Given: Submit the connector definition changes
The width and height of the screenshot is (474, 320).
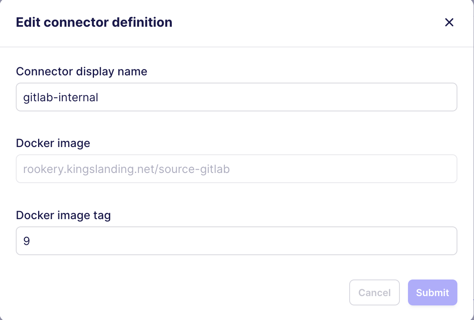Looking at the screenshot, I should [432, 292].
